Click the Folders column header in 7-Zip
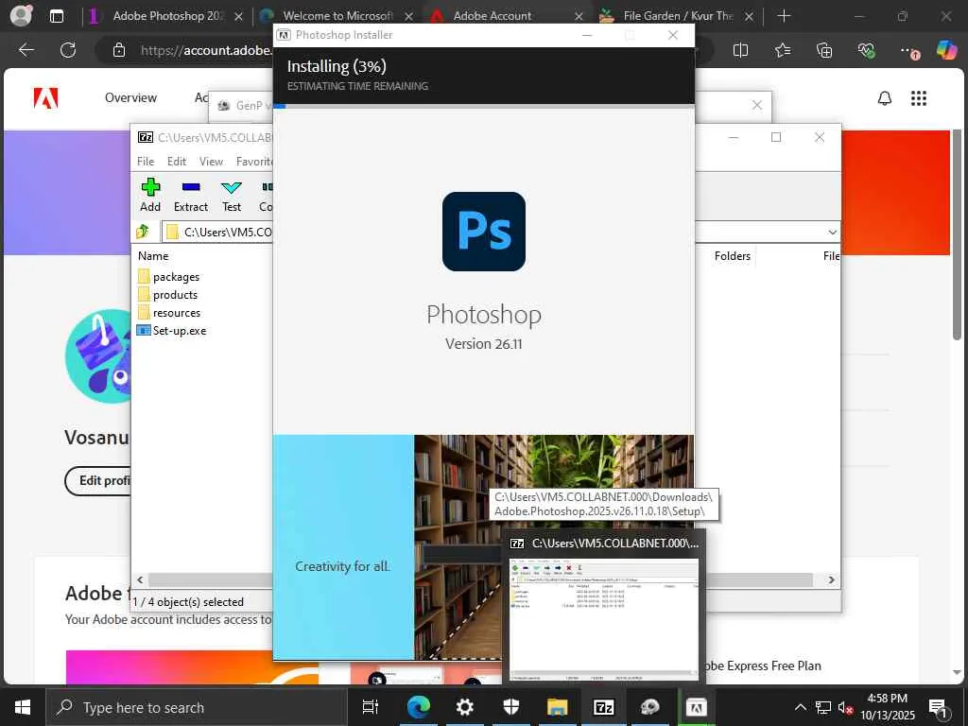This screenshot has height=726, width=968. point(733,255)
